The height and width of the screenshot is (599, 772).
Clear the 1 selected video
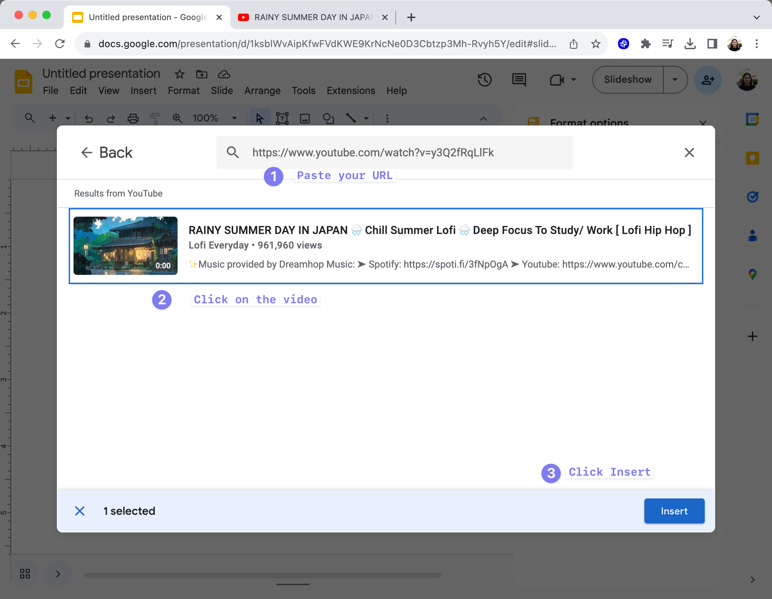point(80,511)
